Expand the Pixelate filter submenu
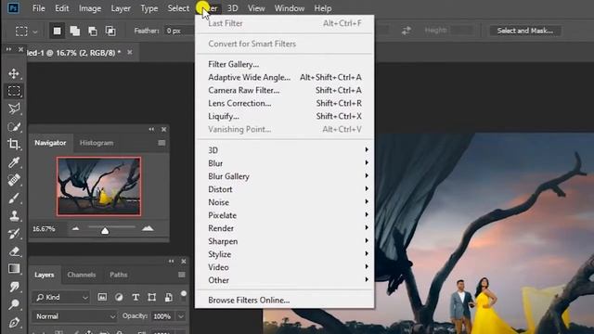594x334 pixels. tap(285, 215)
